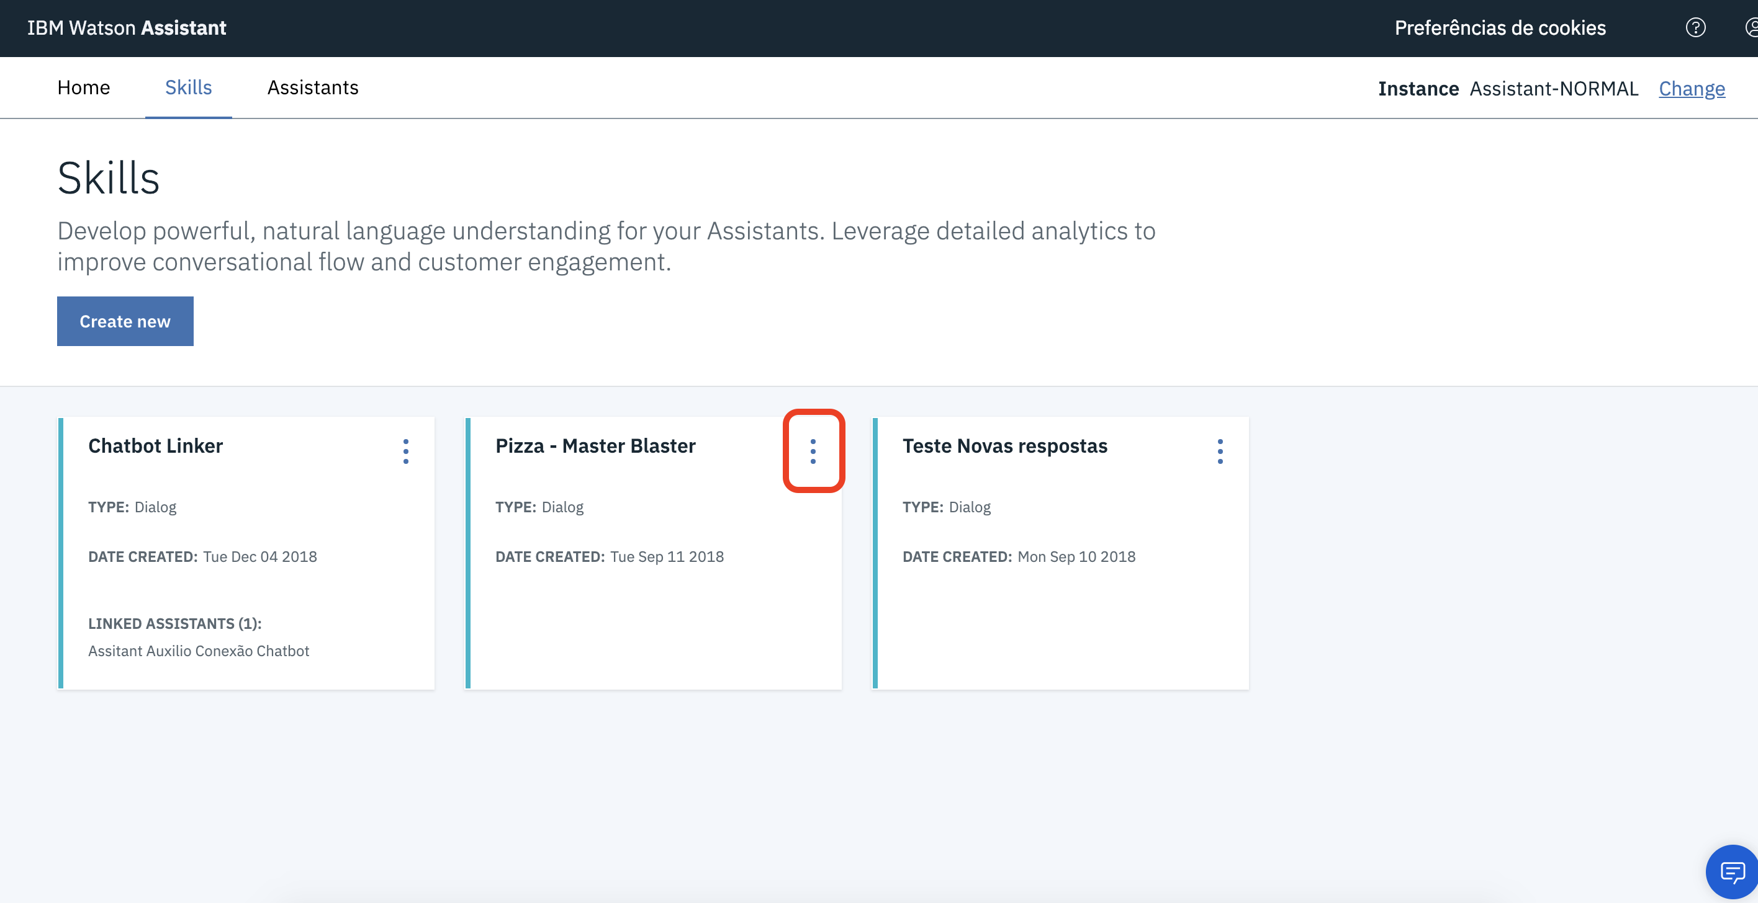Click the Skills page heading
This screenshot has width=1758, height=903.
click(109, 179)
